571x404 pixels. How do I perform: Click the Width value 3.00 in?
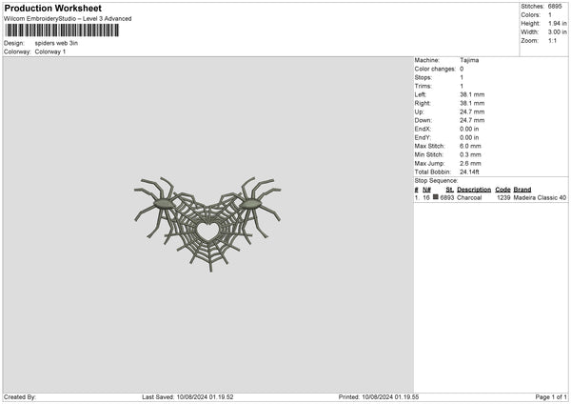click(x=557, y=32)
